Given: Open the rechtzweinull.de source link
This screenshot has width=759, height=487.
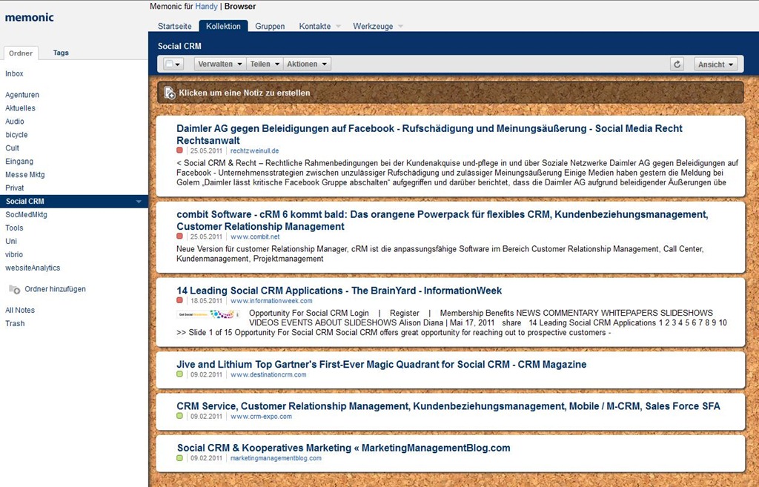Looking at the screenshot, I should [254, 150].
